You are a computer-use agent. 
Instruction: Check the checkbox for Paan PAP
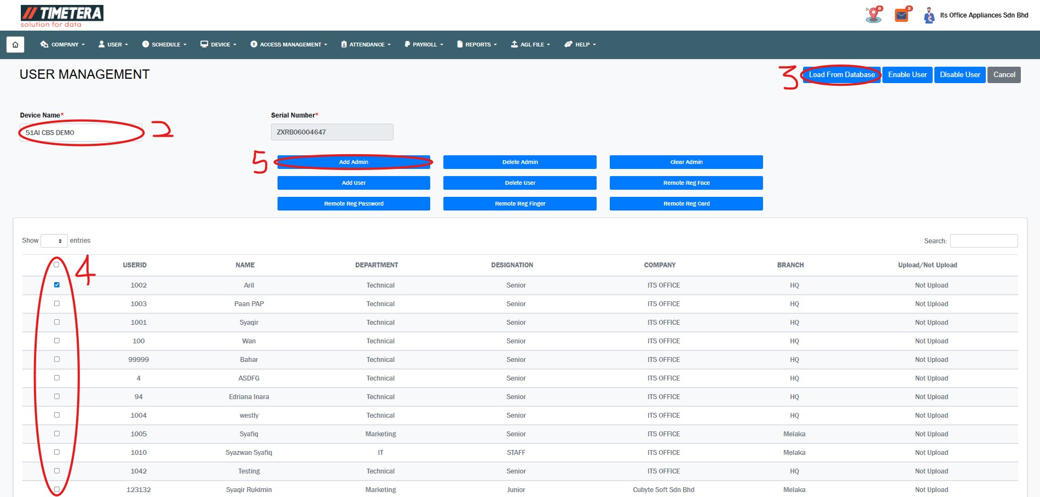click(x=56, y=303)
